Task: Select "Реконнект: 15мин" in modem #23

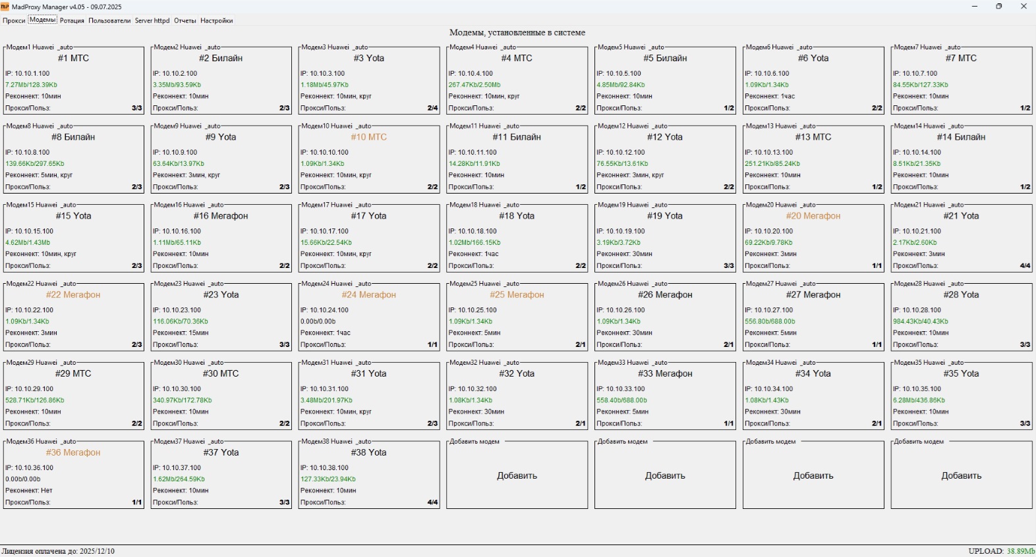Action: click(181, 333)
